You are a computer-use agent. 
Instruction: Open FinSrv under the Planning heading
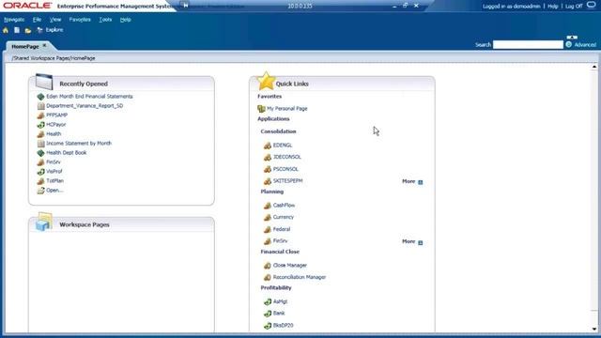tap(280, 241)
